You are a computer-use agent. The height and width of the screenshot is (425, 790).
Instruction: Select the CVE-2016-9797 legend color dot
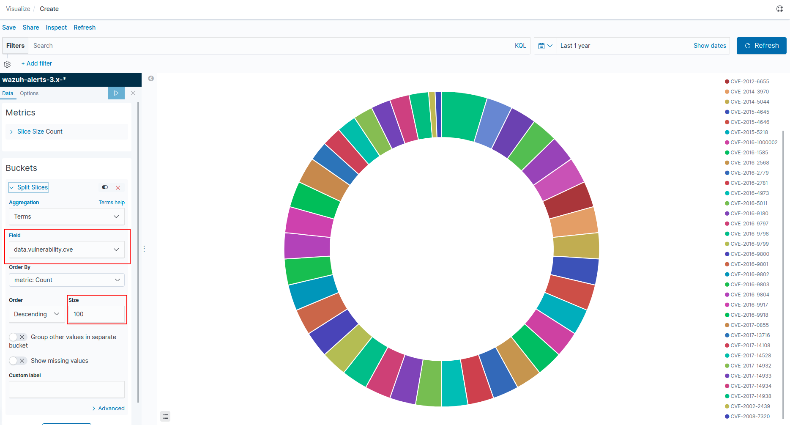pyautogui.click(x=727, y=223)
